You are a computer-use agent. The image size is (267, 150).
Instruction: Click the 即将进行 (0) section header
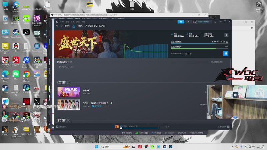coord(65,62)
